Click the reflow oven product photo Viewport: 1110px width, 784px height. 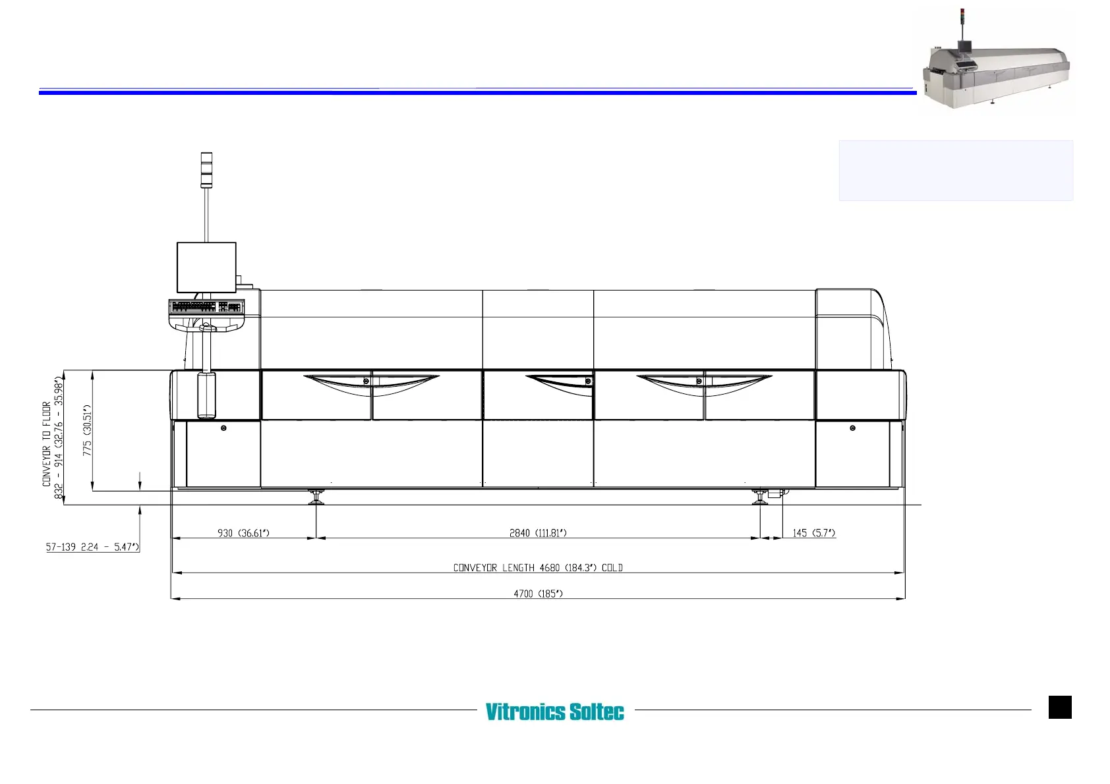click(x=997, y=60)
